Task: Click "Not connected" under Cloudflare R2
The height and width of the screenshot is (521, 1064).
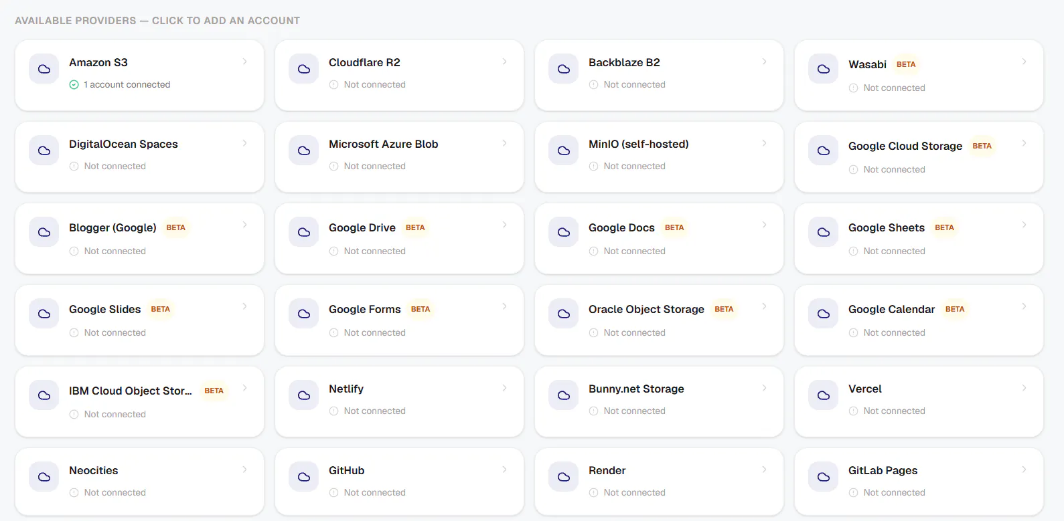Action: tap(375, 85)
